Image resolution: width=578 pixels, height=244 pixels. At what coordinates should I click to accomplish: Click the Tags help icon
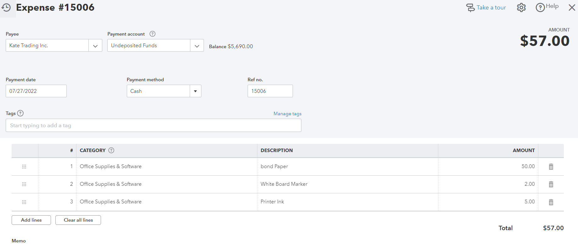coord(20,113)
